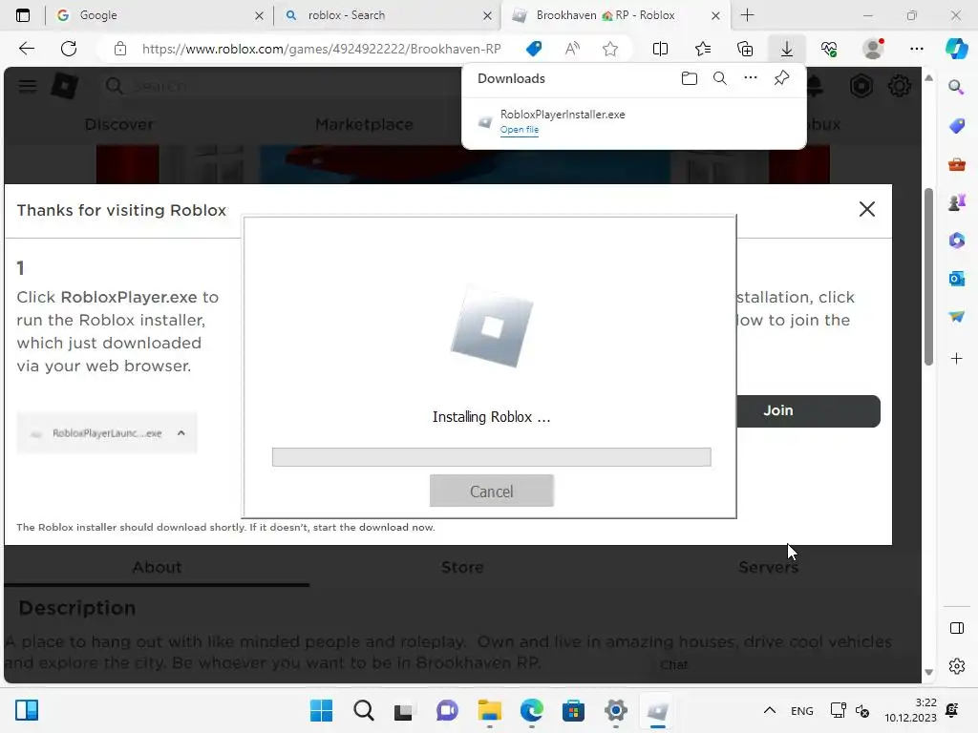Image resolution: width=978 pixels, height=733 pixels.
Task: Open the sidebar Search icon
Action: 956,87
